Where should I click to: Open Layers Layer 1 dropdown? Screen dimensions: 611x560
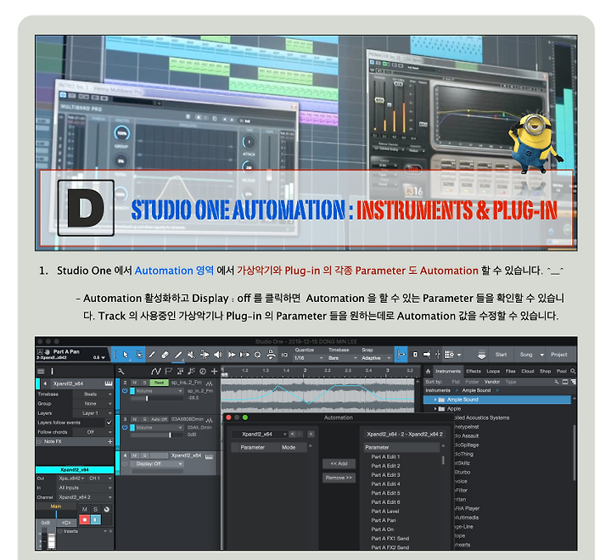pyautogui.click(x=92, y=413)
